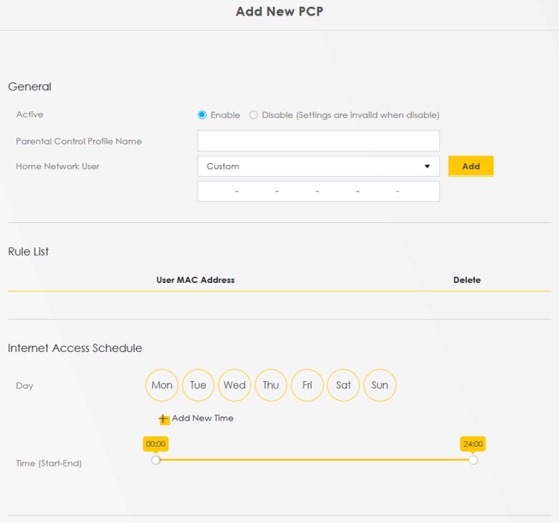This screenshot has width=559, height=523.
Task: Toggle the Mon day circle
Action: 162,385
